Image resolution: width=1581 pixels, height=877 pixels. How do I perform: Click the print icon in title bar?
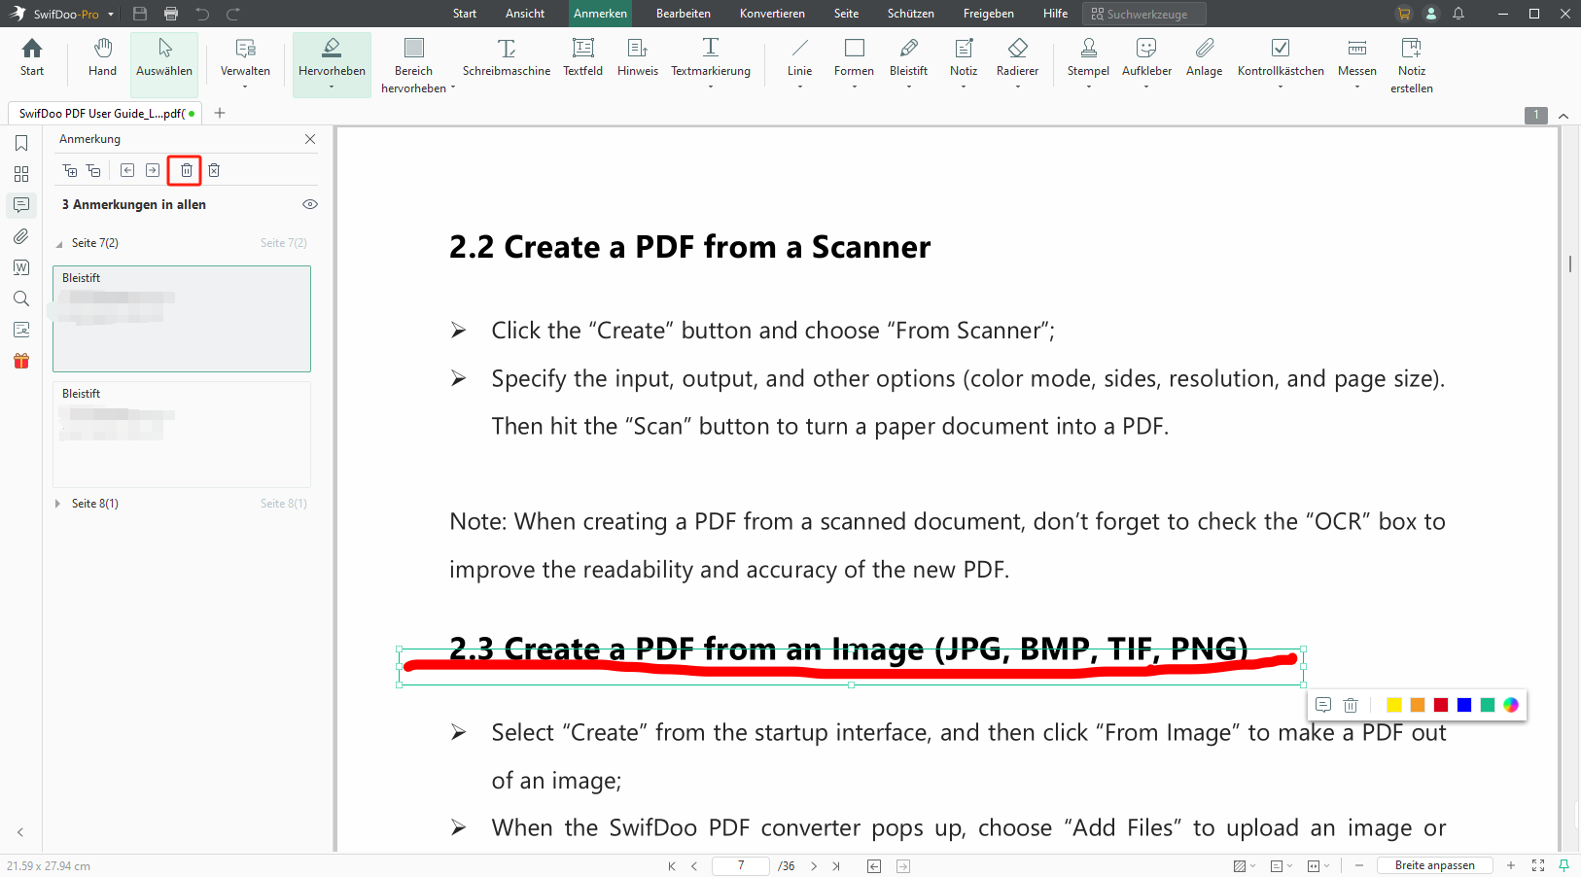click(x=171, y=14)
